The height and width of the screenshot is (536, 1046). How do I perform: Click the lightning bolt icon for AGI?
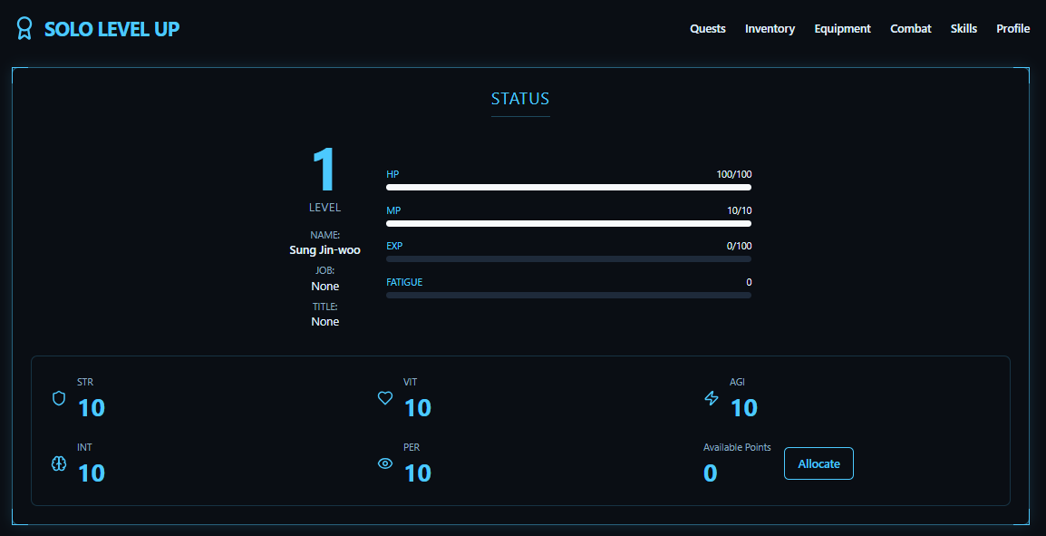712,397
